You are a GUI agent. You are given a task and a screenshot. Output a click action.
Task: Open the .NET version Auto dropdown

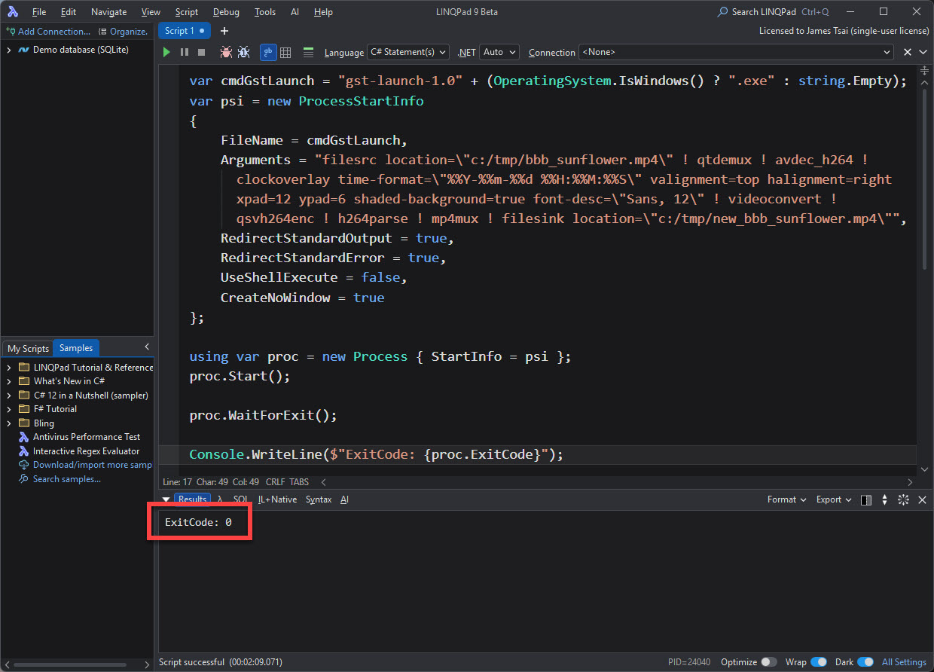(499, 52)
